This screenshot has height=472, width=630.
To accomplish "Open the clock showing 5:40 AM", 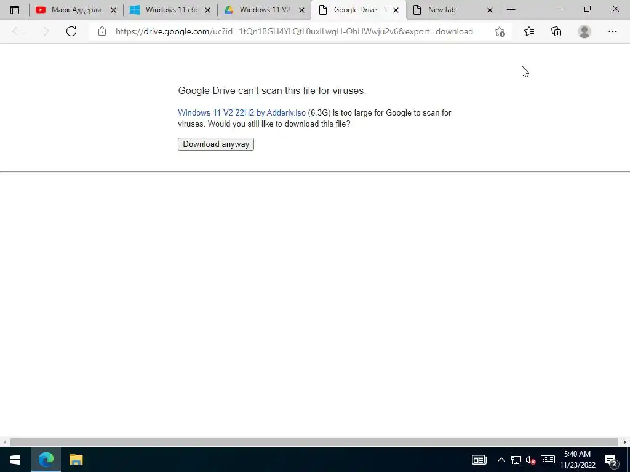I will pyautogui.click(x=577, y=460).
